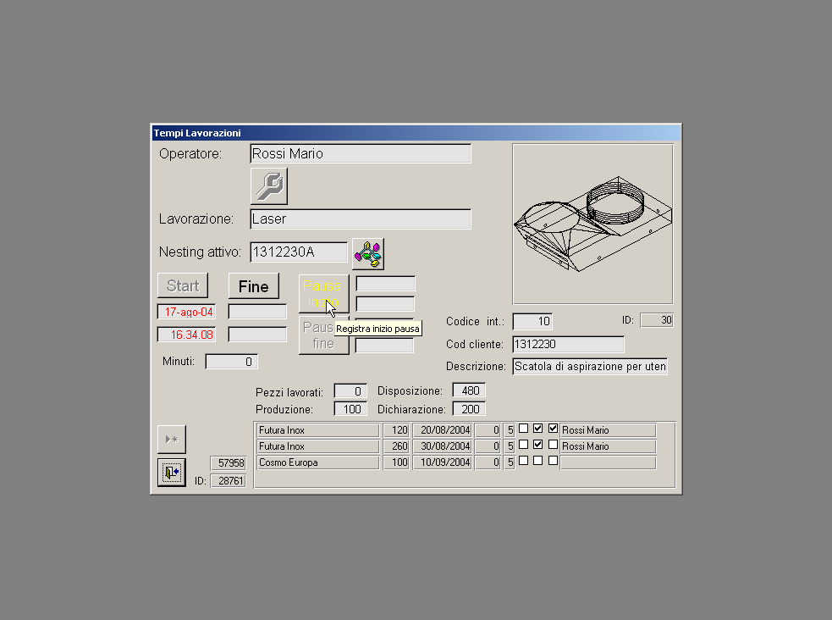Click the part drawing thumbnail
The width and height of the screenshot is (832, 620).
click(592, 224)
